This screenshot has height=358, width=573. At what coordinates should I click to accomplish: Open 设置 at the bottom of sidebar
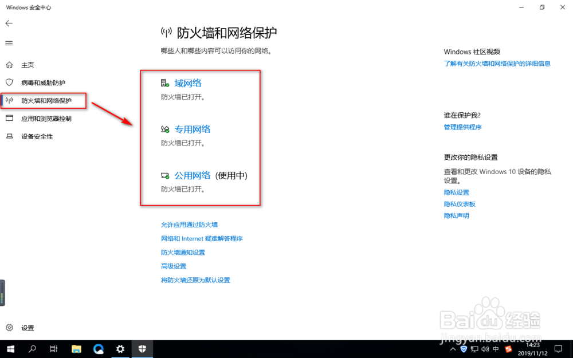(x=22, y=328)
